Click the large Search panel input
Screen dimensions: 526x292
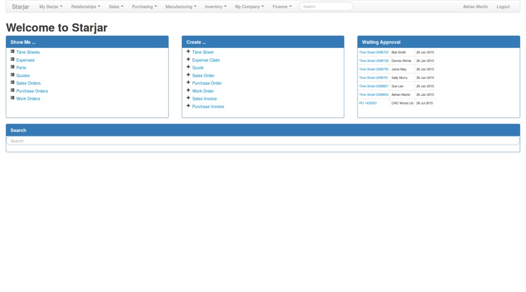[x=262, y=141]
